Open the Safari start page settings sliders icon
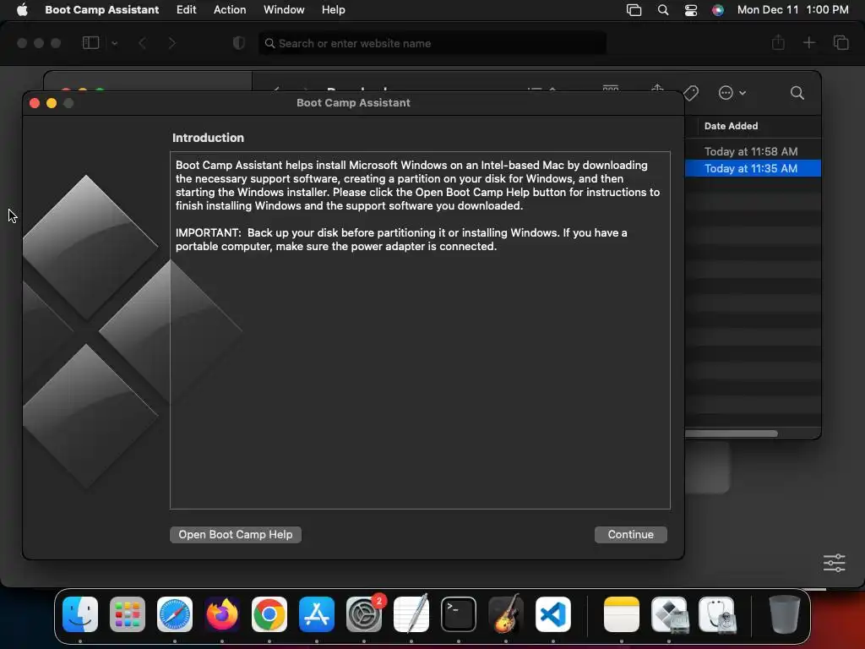This screenshot has height=649, width=865. [x=834, y=562]
